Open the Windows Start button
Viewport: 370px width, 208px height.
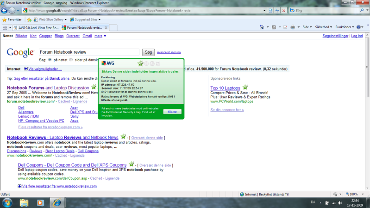pos(7,203)
